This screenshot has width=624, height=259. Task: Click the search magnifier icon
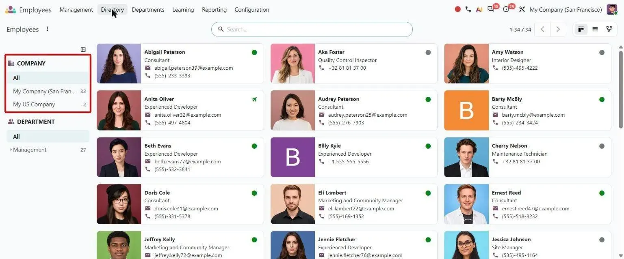221,29
